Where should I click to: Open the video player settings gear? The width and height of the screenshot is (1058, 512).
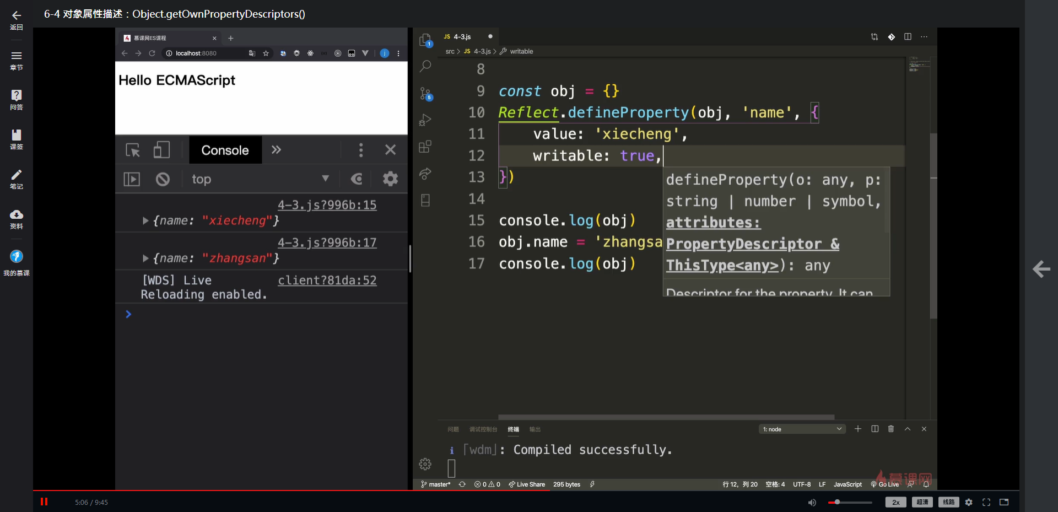pyautogui.click(x=969, y=502)
